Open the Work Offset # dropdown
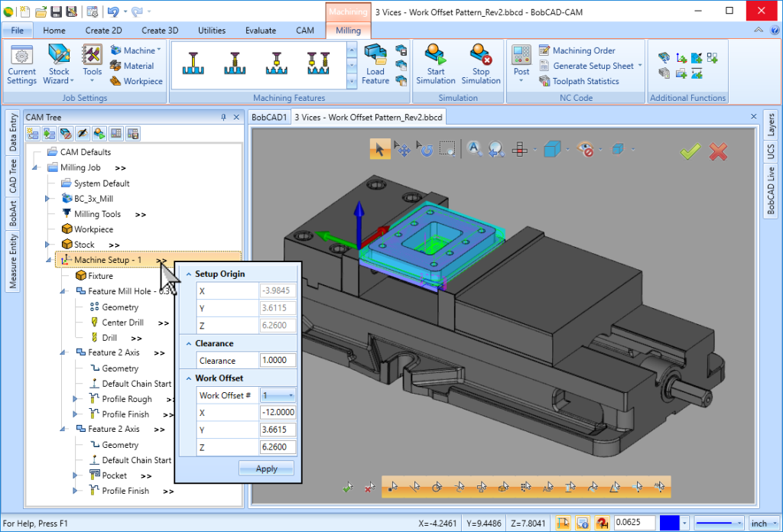Screen dimensions: 783x532 pos(291,395)
